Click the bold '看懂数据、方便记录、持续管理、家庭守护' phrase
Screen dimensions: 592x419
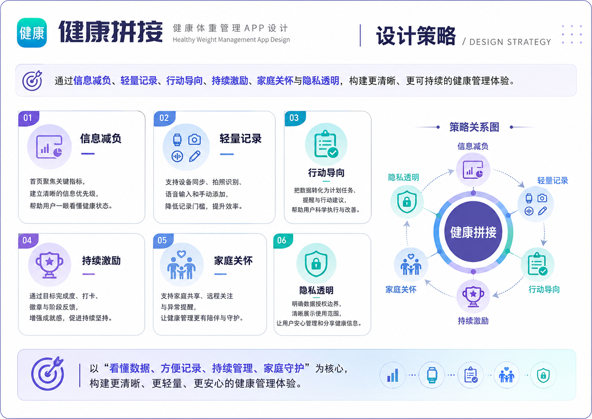207,369
